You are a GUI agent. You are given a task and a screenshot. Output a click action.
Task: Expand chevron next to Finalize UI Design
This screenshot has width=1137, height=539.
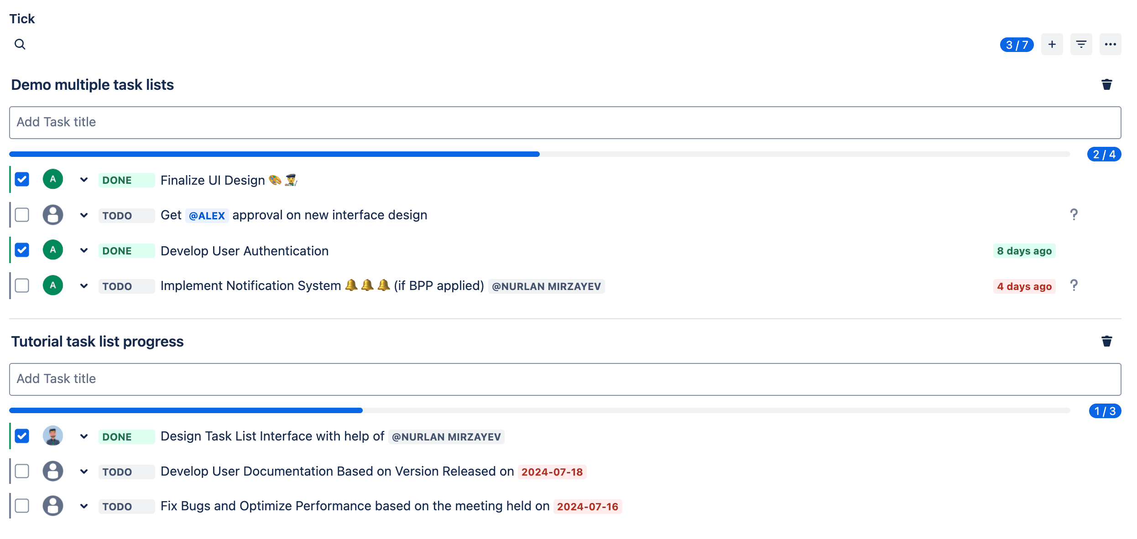84,180
